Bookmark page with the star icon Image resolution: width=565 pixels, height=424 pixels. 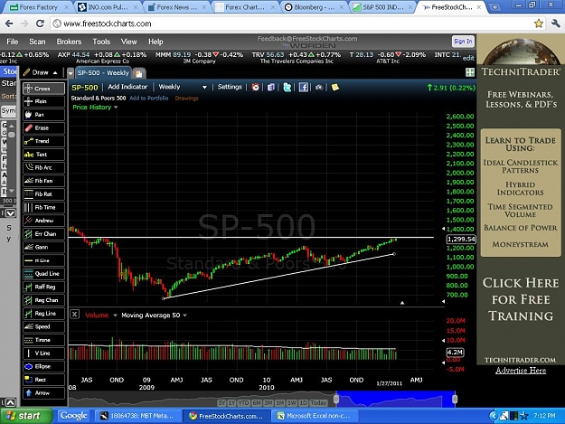[x=539, y=24]
